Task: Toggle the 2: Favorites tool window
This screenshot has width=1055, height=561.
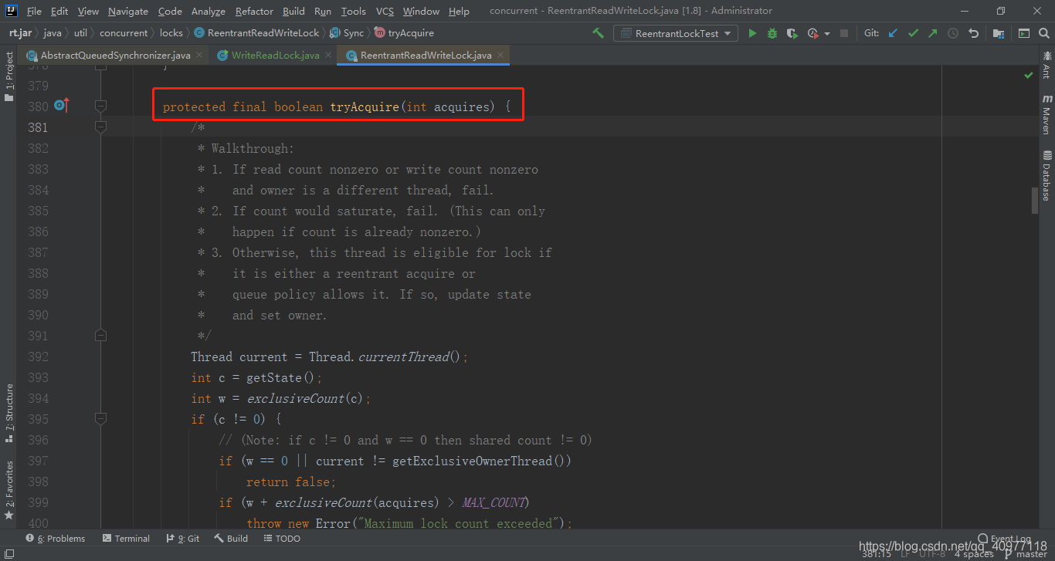Action: (x=8, y=489)
